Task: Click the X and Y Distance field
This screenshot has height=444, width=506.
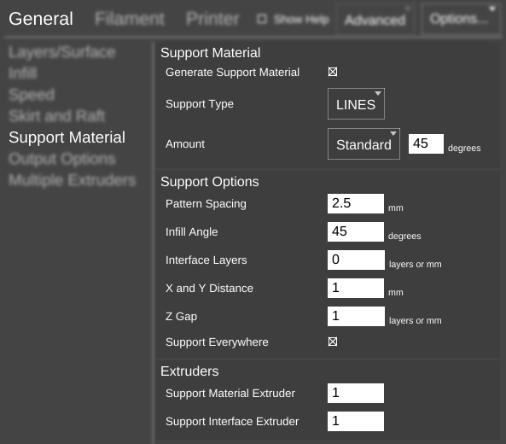Action: (356, 288)
